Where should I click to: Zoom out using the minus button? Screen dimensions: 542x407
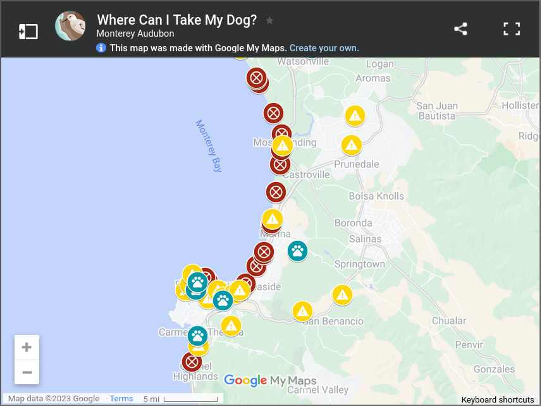(27, 372)
